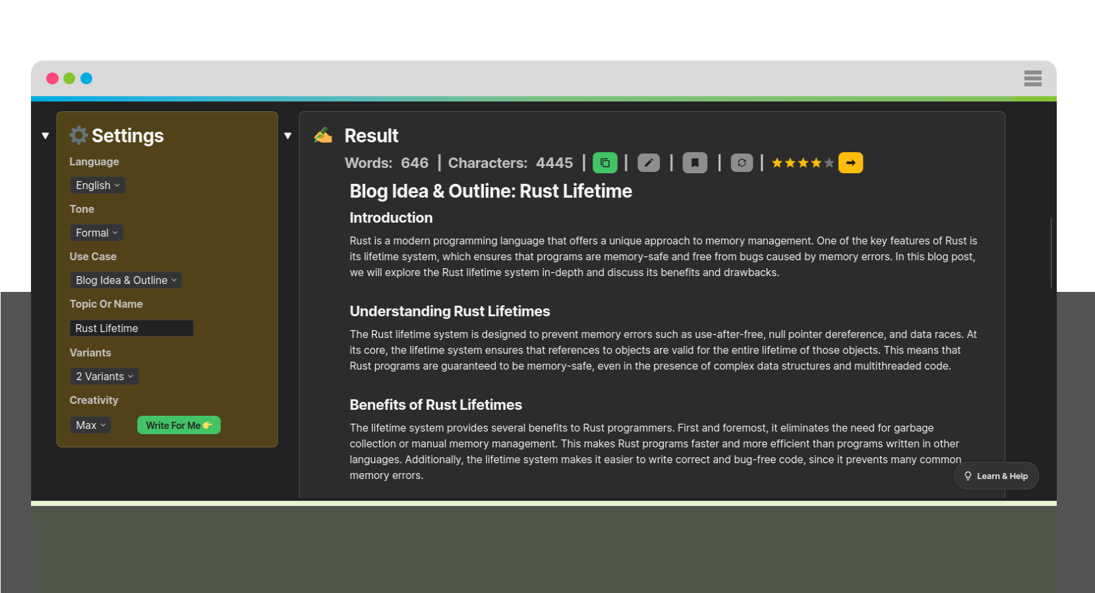Viewport: 1095px width, 593px height.
Task: Click the pink window control dot
Action: (52, 78)
